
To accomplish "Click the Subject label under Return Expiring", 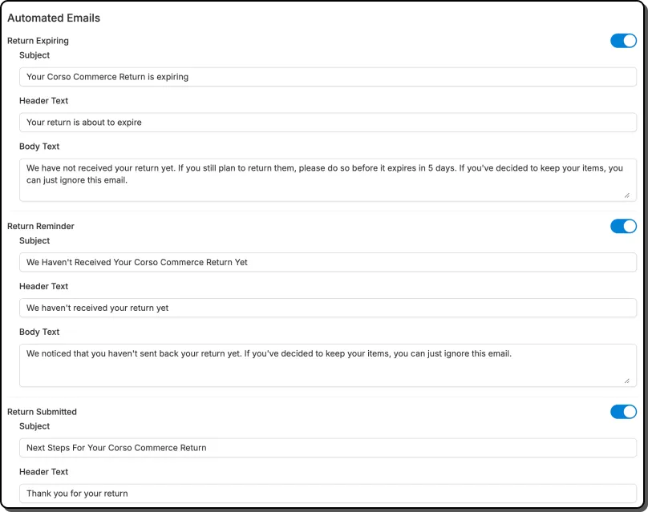I will tap(34, 55).
